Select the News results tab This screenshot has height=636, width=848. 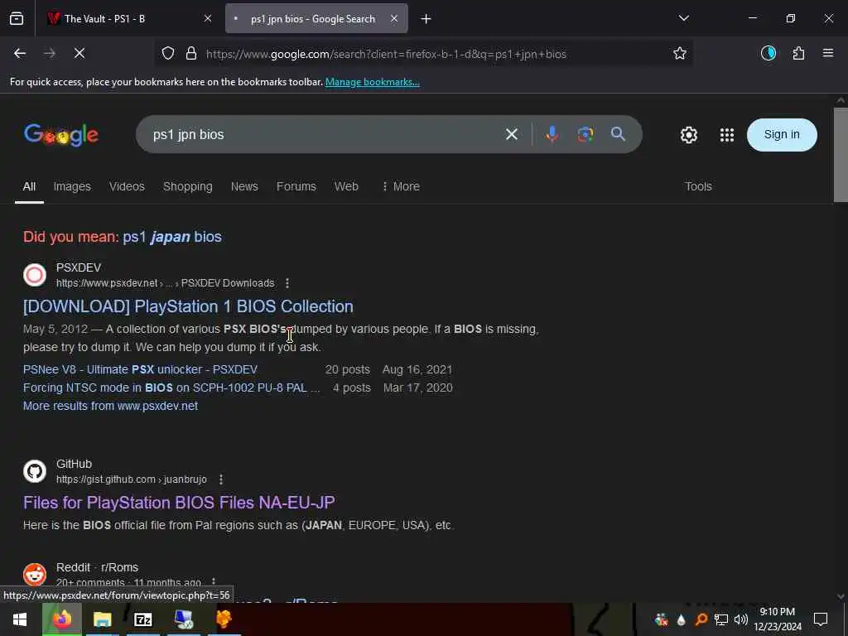[244, 186]
